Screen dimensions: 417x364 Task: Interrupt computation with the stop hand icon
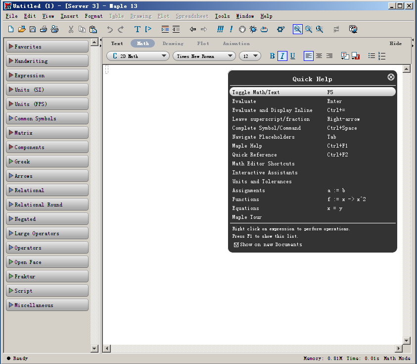(x=242, y=29)
